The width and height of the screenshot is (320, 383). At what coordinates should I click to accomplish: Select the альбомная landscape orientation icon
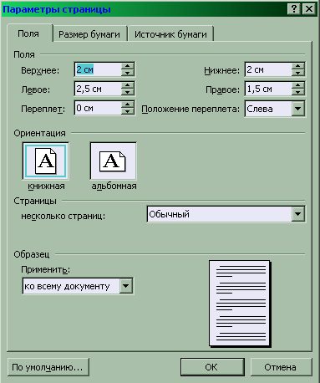tap(113, 161)
